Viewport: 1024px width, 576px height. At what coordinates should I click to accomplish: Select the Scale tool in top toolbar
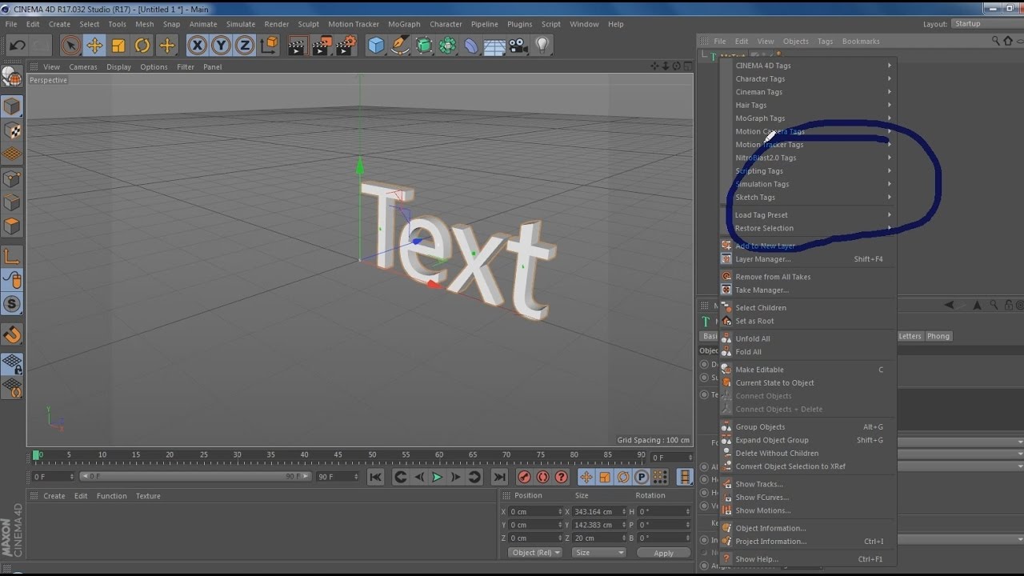[x=118, y=46]
